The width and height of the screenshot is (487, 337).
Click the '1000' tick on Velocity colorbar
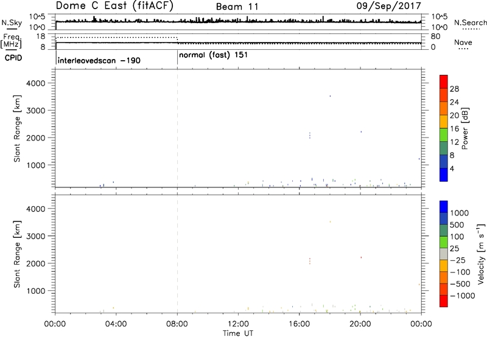tap(460, 213)
